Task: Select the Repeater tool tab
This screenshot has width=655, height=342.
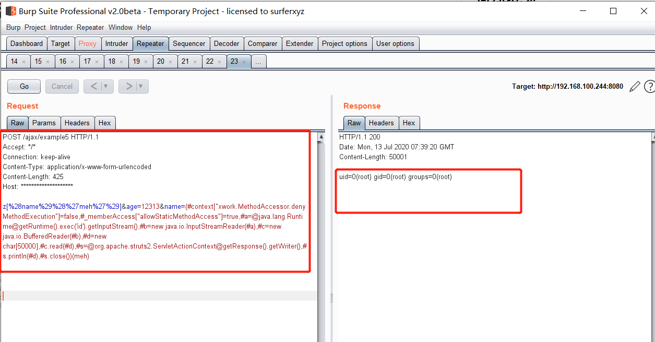Action: click(150, 44)
